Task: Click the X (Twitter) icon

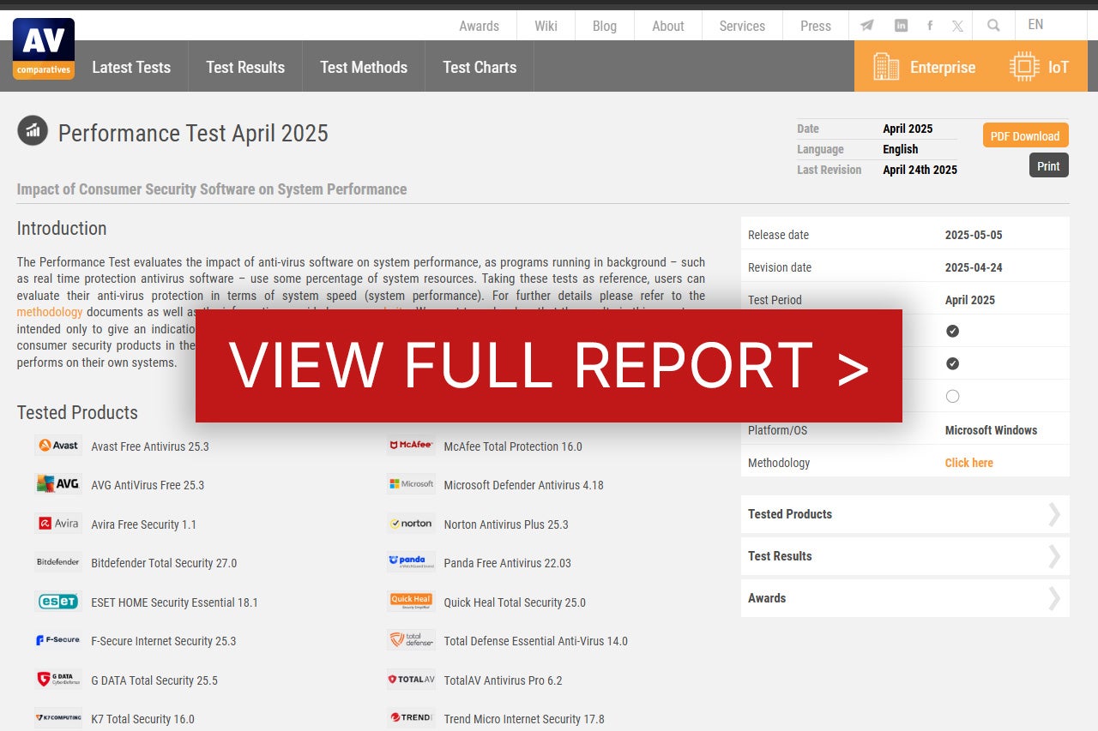Action: pyautogui.click(x=957, y=26)
